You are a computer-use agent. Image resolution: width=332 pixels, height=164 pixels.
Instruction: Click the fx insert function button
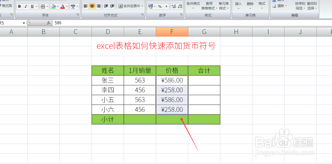click(x=49, y=23)
